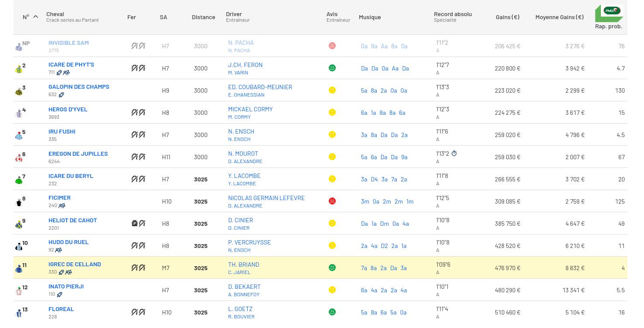The height and width of the screenshot is (328, 644).
Task: Click the Musique column header
Action: coord(370,17)
